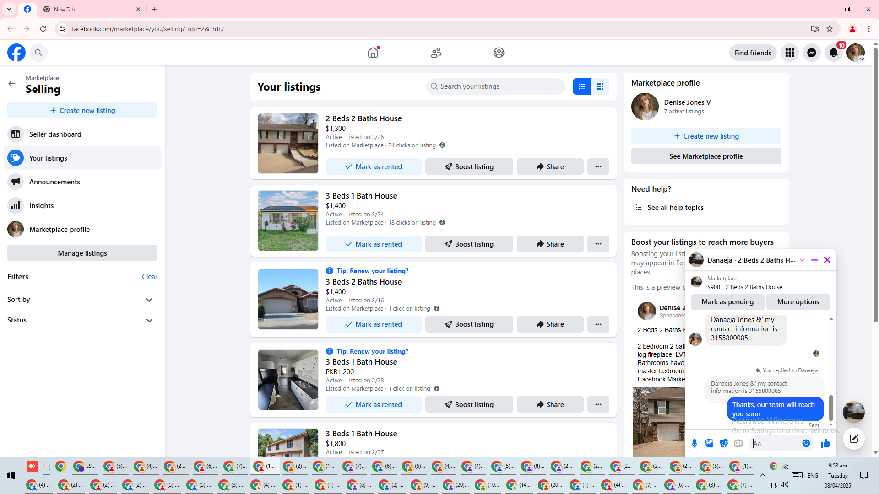Mark the $1,300 2 Beds house as rented
The image size is (879, 494).
(x=373, y=167)
